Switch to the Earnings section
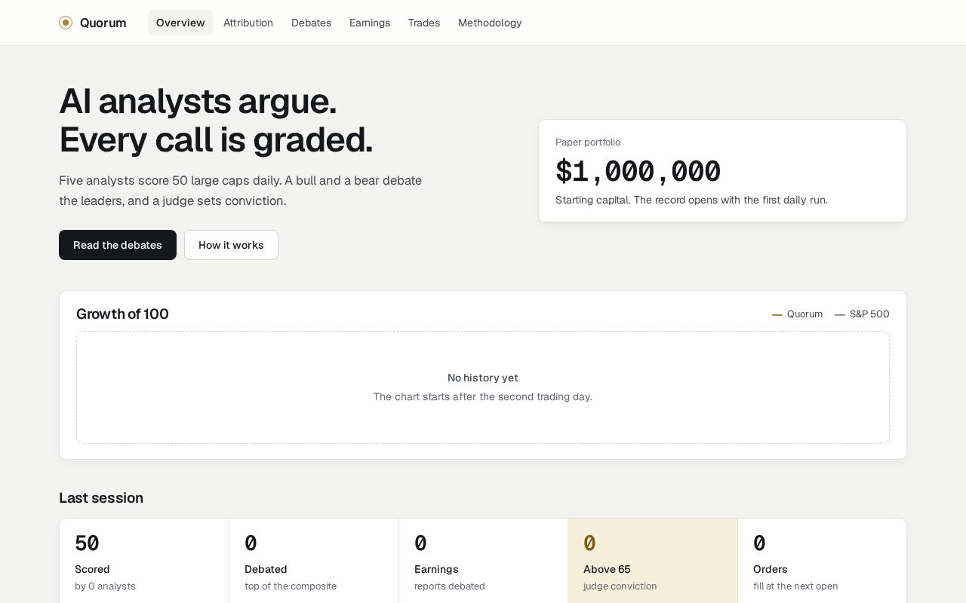The image size is (966, 603). [x=370, y=23]
